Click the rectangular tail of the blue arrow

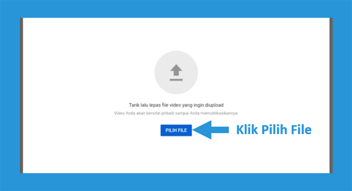220,130
